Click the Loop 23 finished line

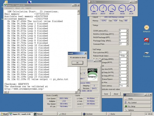click(28, 77)
